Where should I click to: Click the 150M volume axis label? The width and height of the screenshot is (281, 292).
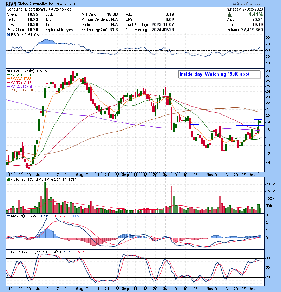click(x=270, y=191)
